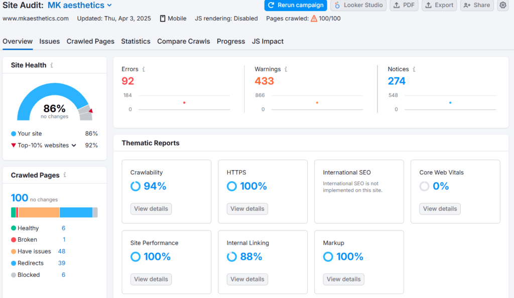Image resolution: width=514 pixels, height=298 pixels.
Task: Go to the Compare Crawls tab
Action: pyautogui.click(x=184, y=41)
